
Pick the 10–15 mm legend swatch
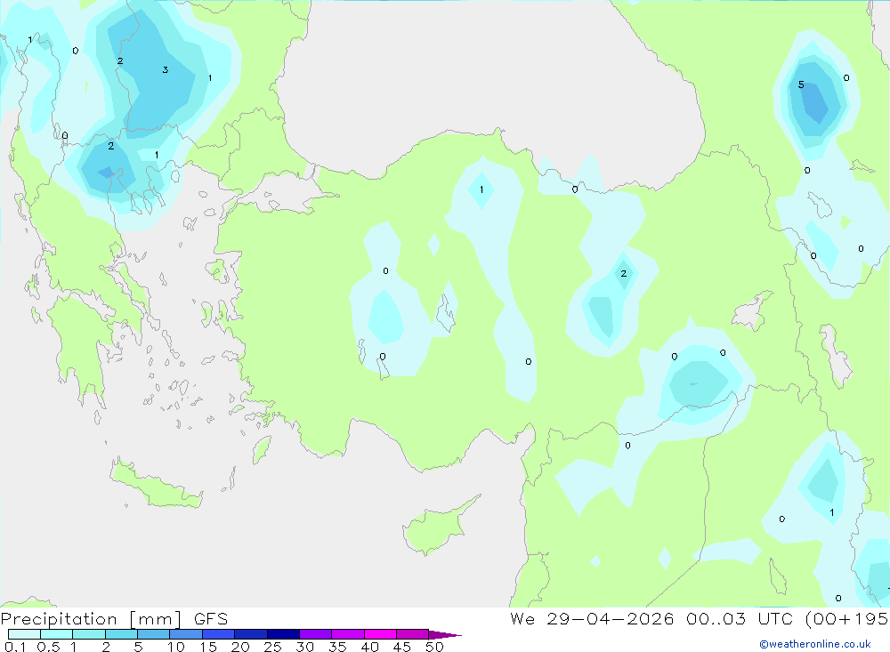pyautogui.click(x=186, y=634)
